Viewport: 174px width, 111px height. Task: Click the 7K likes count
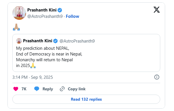point(24,89)
